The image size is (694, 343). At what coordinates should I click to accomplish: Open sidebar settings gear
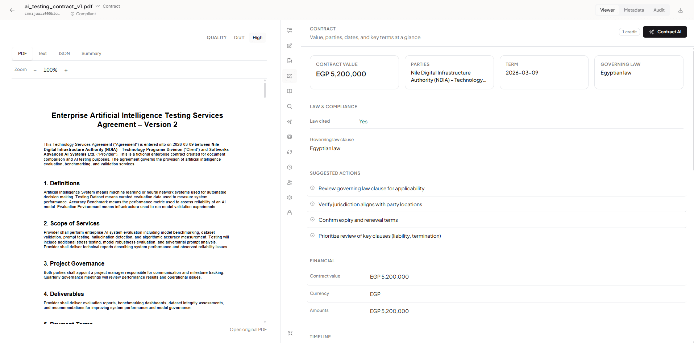click(x=289, y=197)
